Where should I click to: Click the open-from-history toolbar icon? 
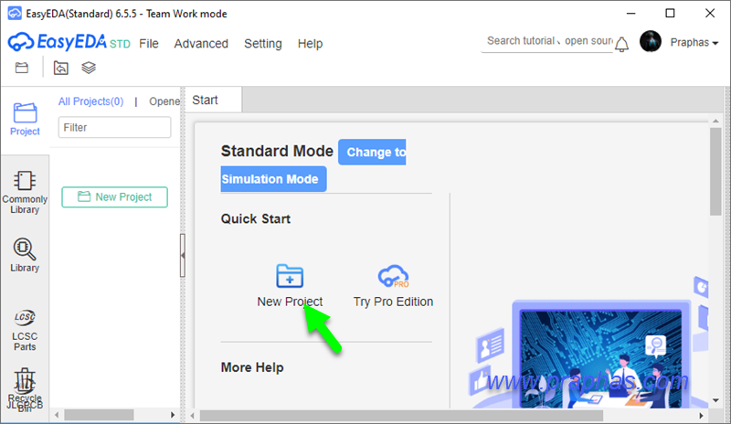click(x=61, y=69)
